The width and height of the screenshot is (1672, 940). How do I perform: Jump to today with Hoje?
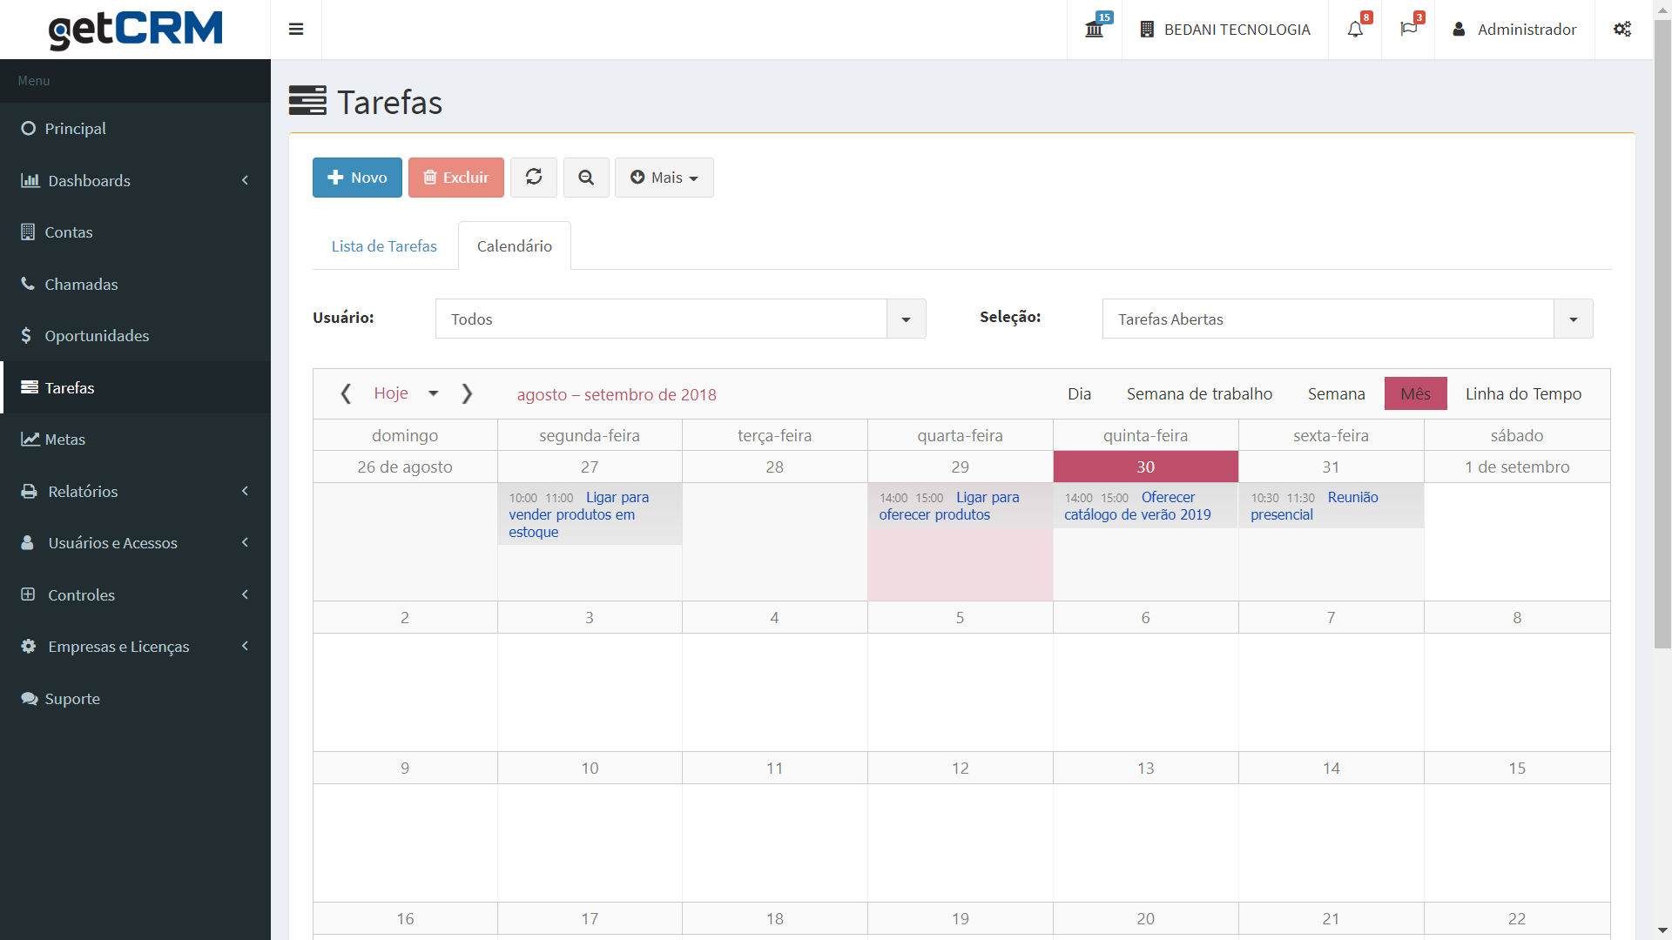coord(391,393)
